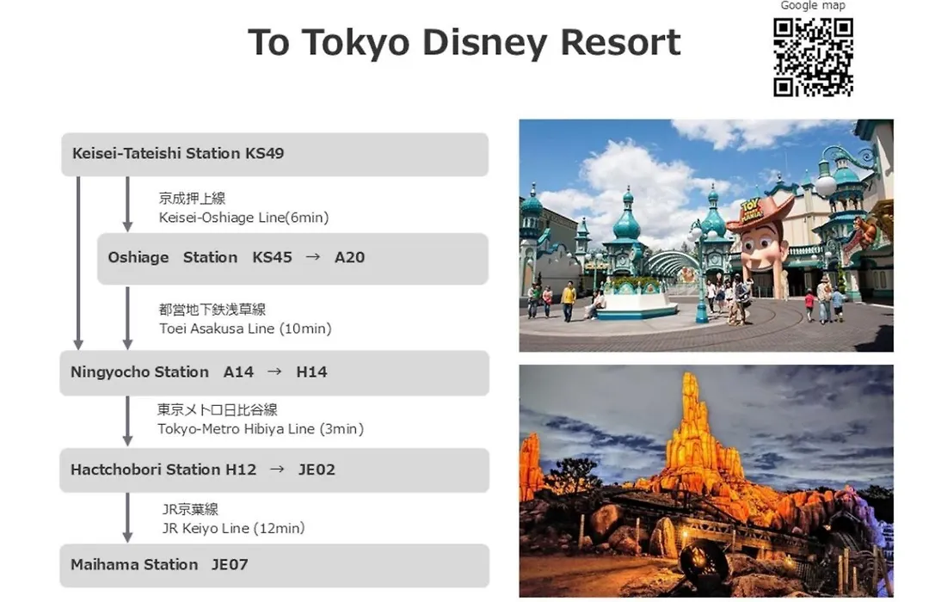Click the To Tokyo Disney Resort title
Screen dimensions: 929x602
click(464, 42)
